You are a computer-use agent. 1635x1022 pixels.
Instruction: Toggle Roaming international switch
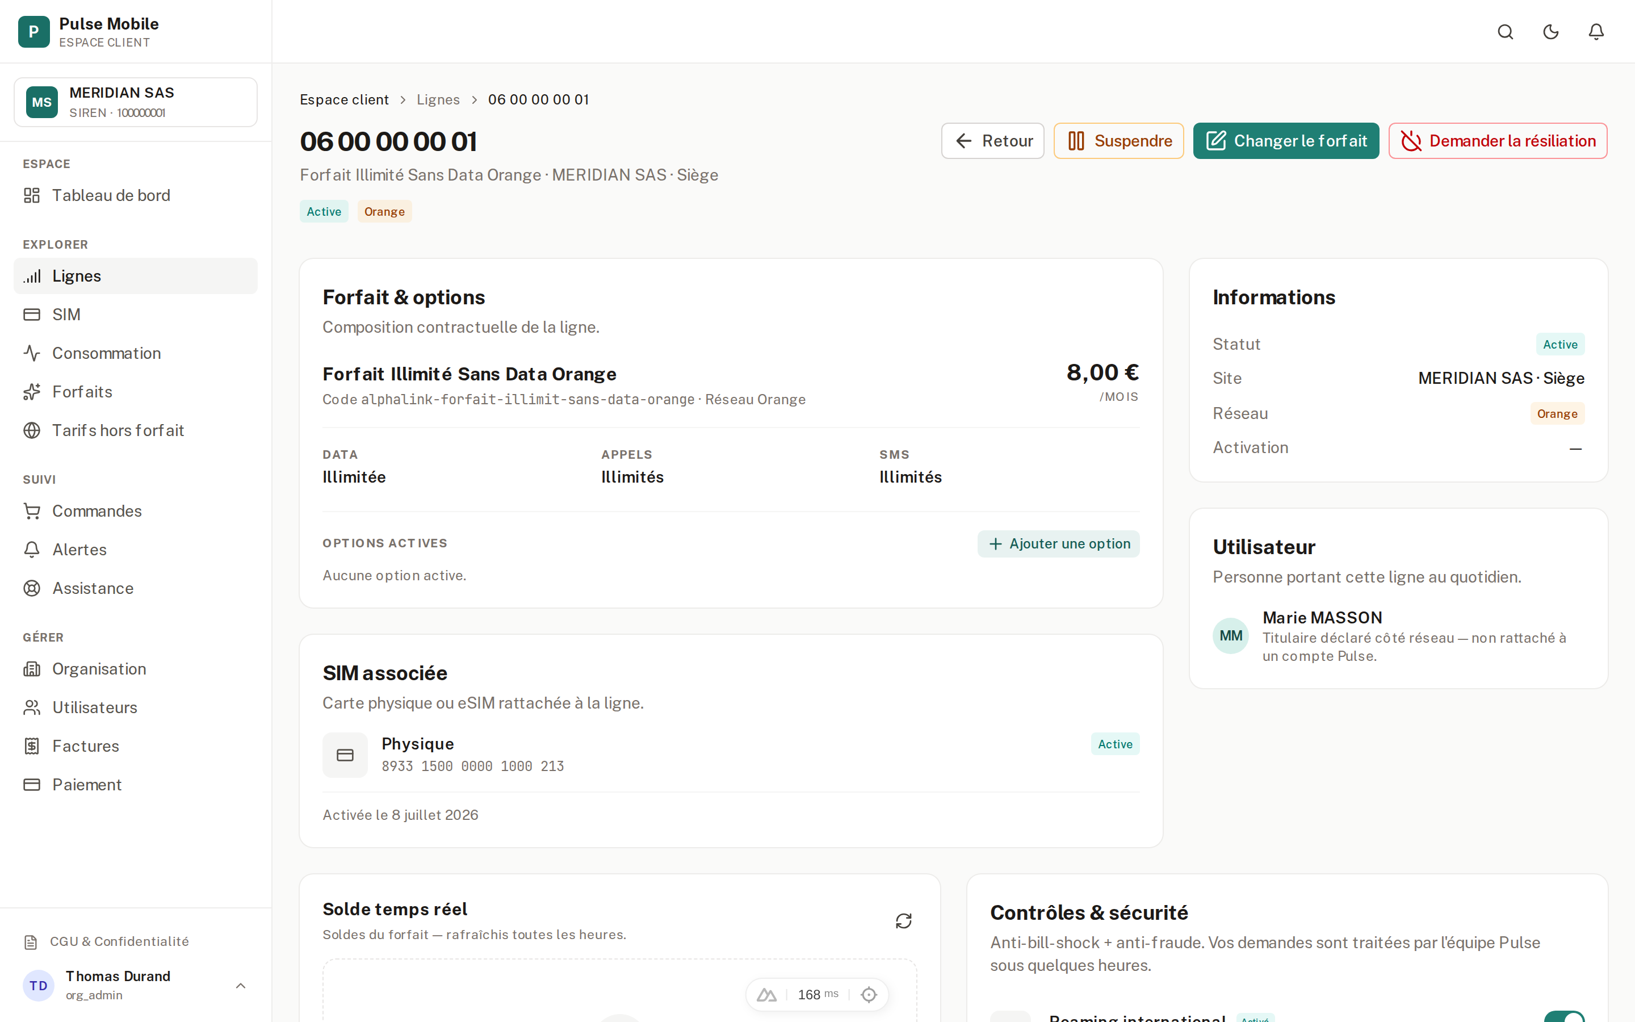point(1564,1017)
